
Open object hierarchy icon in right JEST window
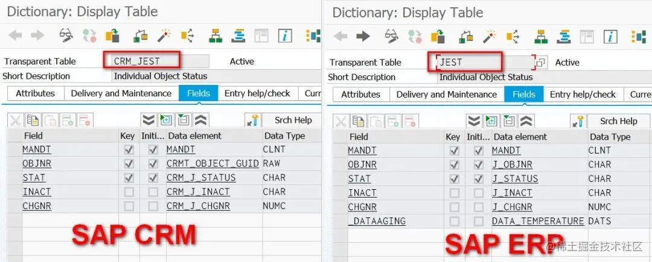541,37
